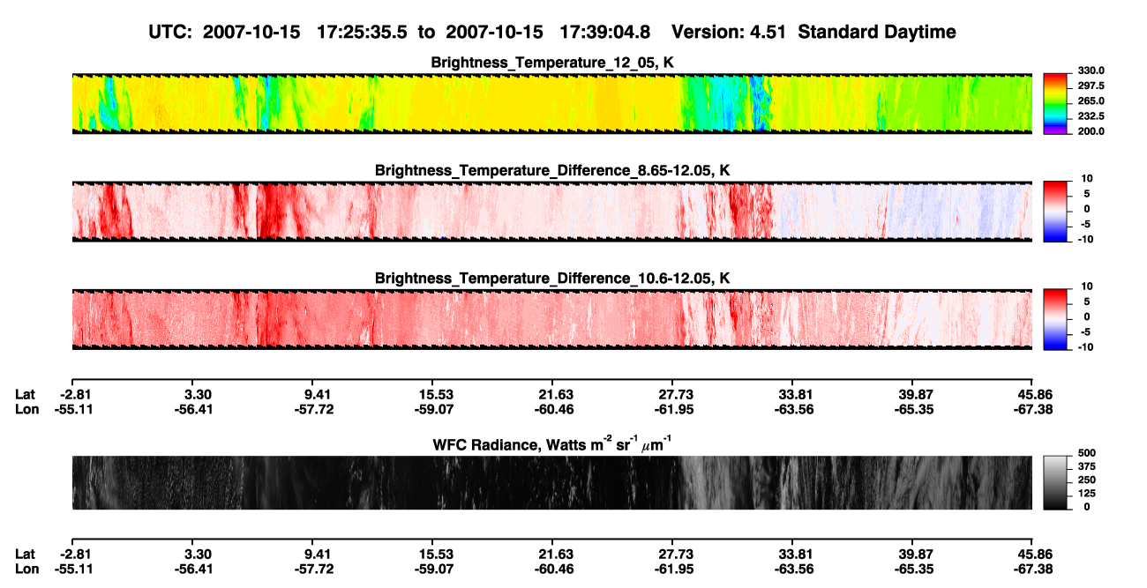Click the 'Brightness_Temperature_Difference_8.65-12.05, K' title

(552, 170)
